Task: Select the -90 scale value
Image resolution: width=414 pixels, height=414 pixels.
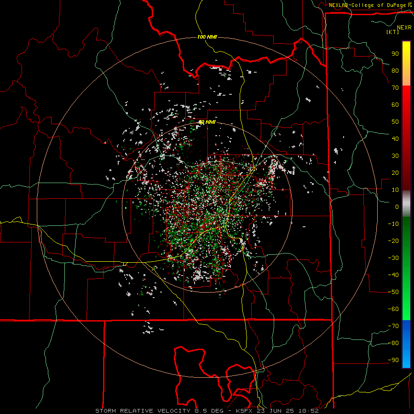Action: pyautogui.click(x=393, y=360)
